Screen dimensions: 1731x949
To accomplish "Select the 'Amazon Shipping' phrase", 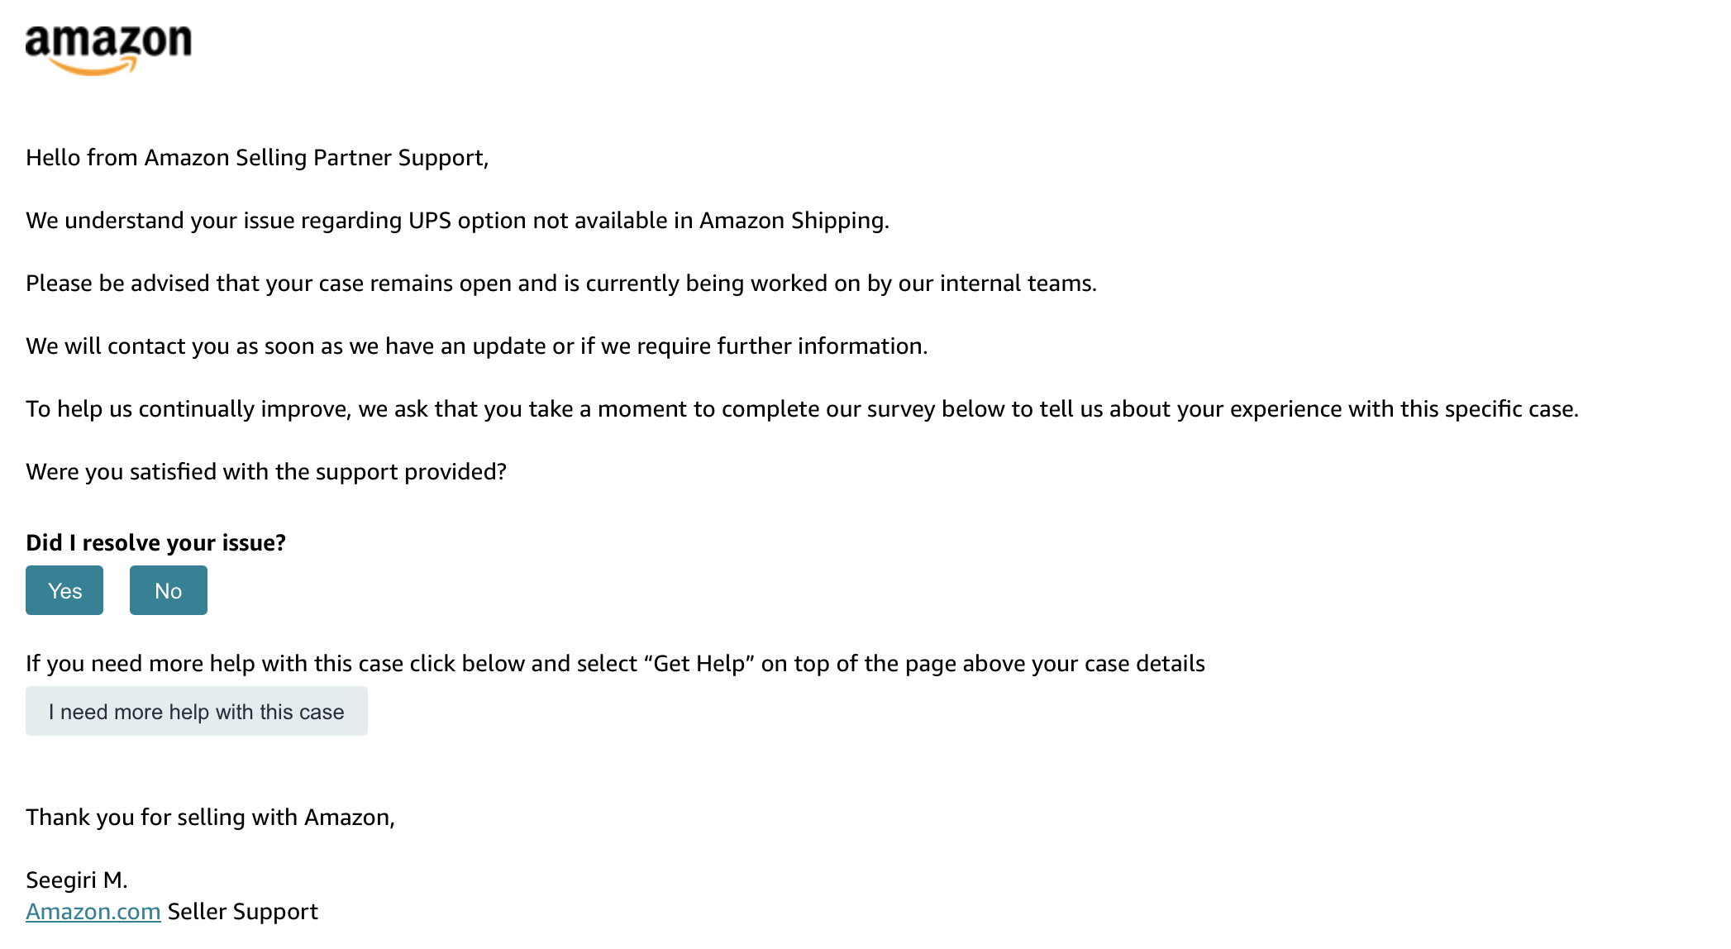I will pyautogui.click(x=794, y=220).
